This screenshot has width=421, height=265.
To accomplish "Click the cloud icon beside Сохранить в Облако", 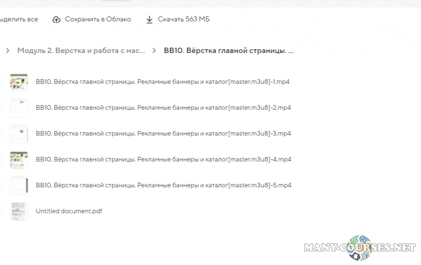I will pos(57,19).
